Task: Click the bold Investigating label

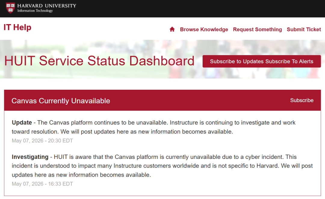Action: [x=30, y=157]
